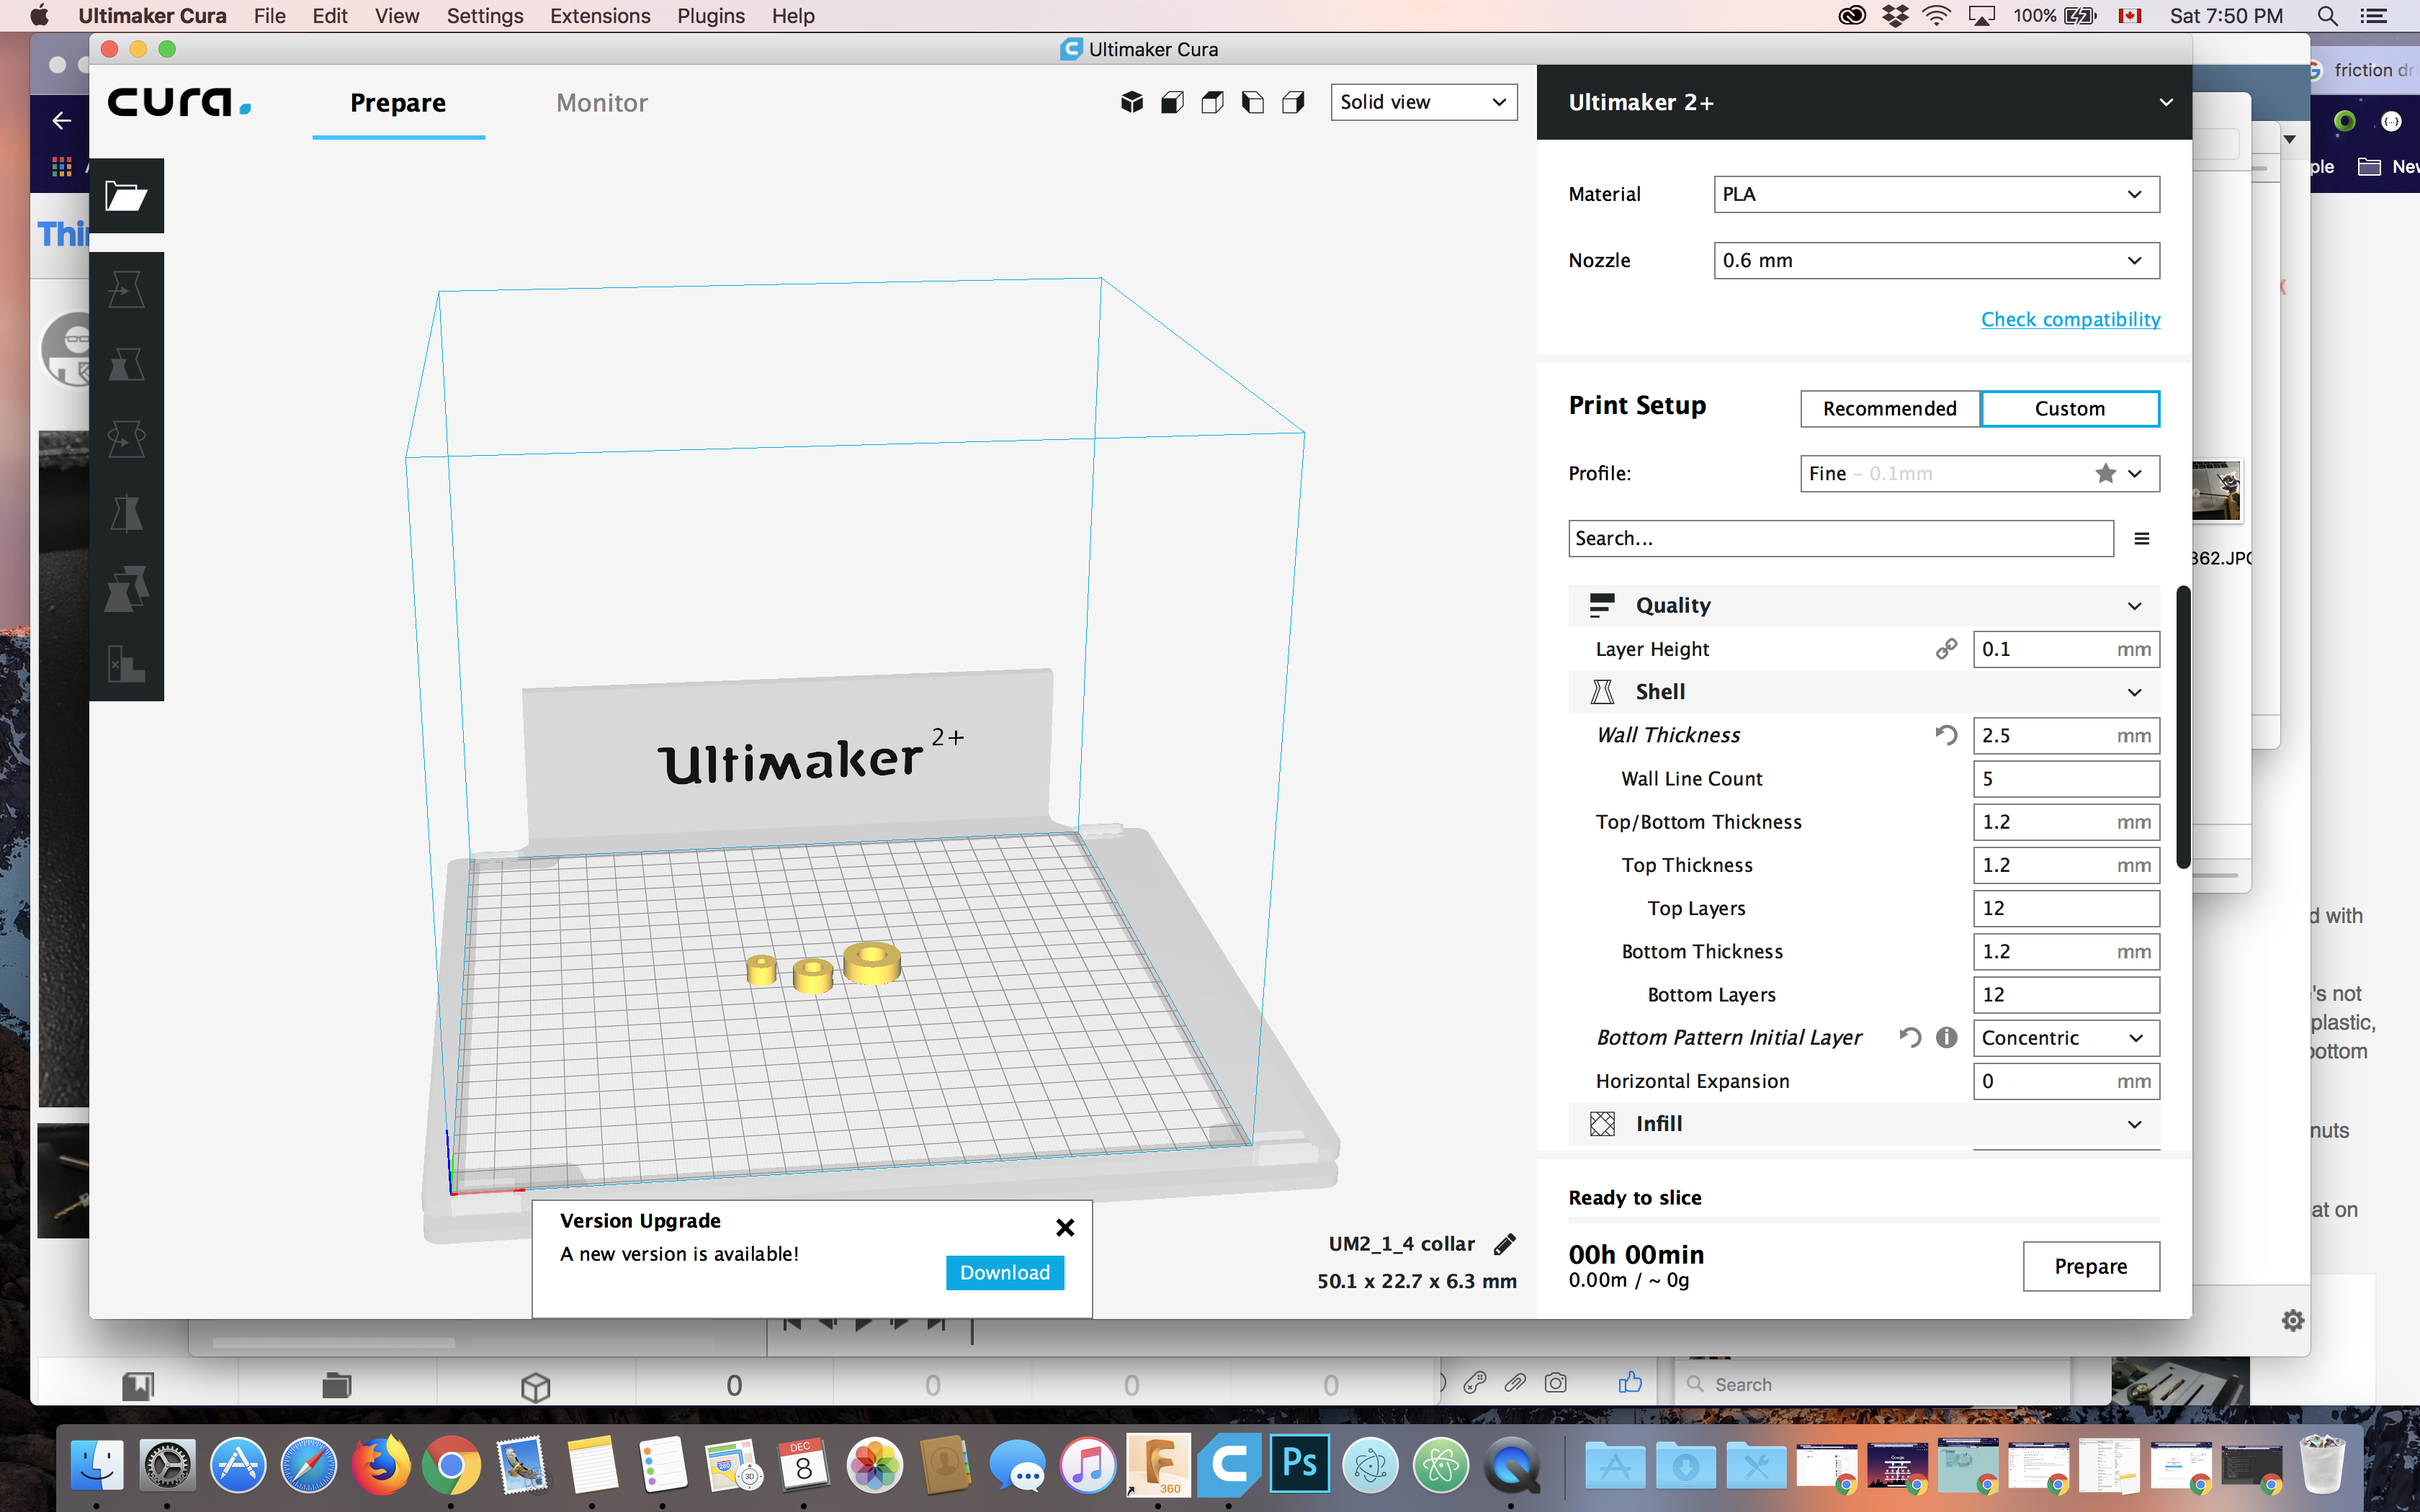This screenshot has height=1512, width=2420.
Task: Switch camera to front view
Action: (1172, 102)
